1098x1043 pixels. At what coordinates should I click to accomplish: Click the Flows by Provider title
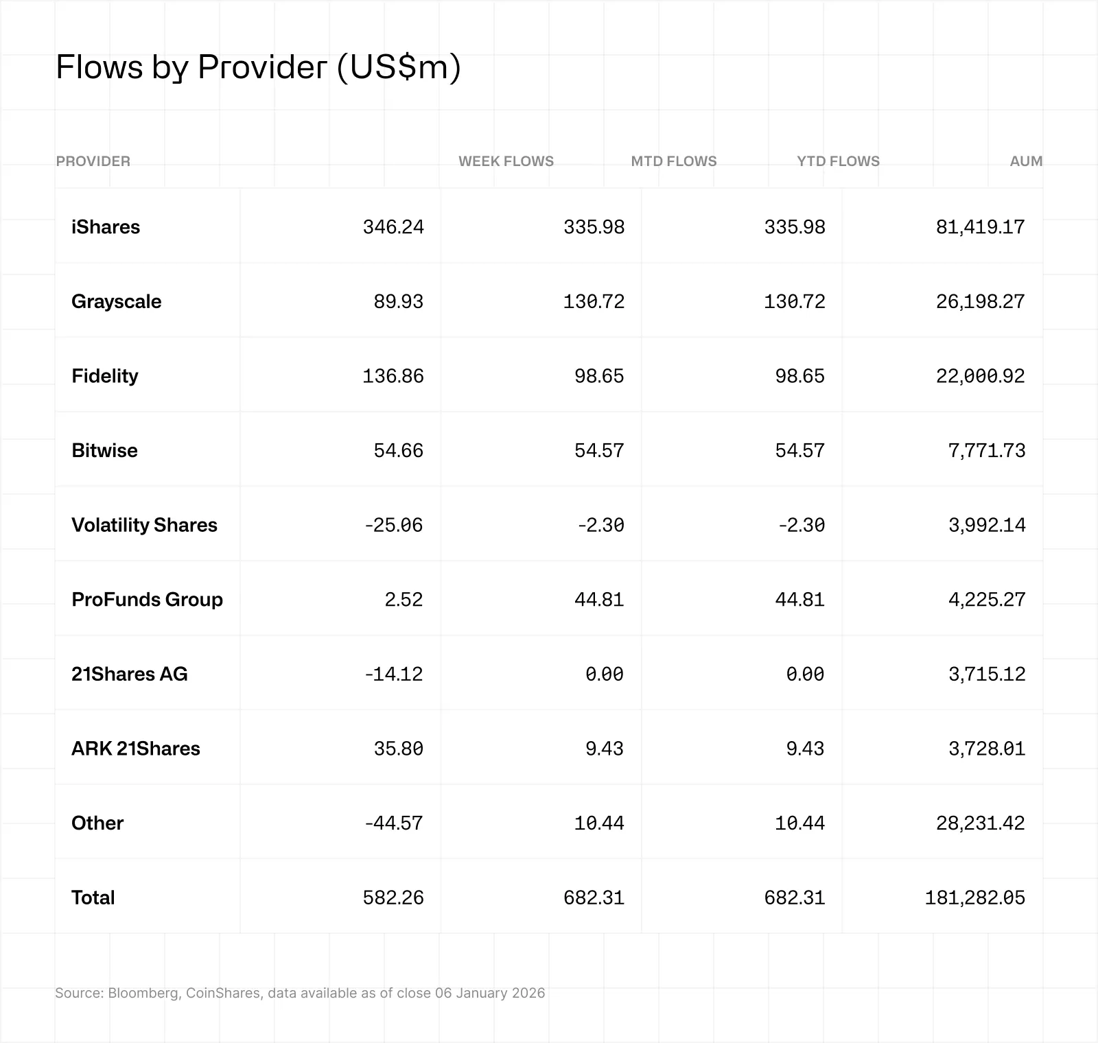point(258,67)
